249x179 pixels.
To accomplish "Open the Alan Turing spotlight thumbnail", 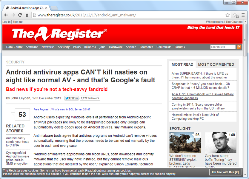I will click(x=220, y=143).
